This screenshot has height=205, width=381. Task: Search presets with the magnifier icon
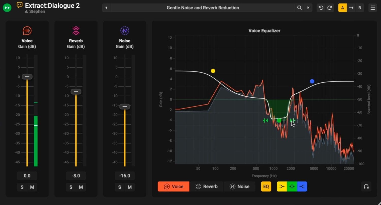tap(299, 8)
